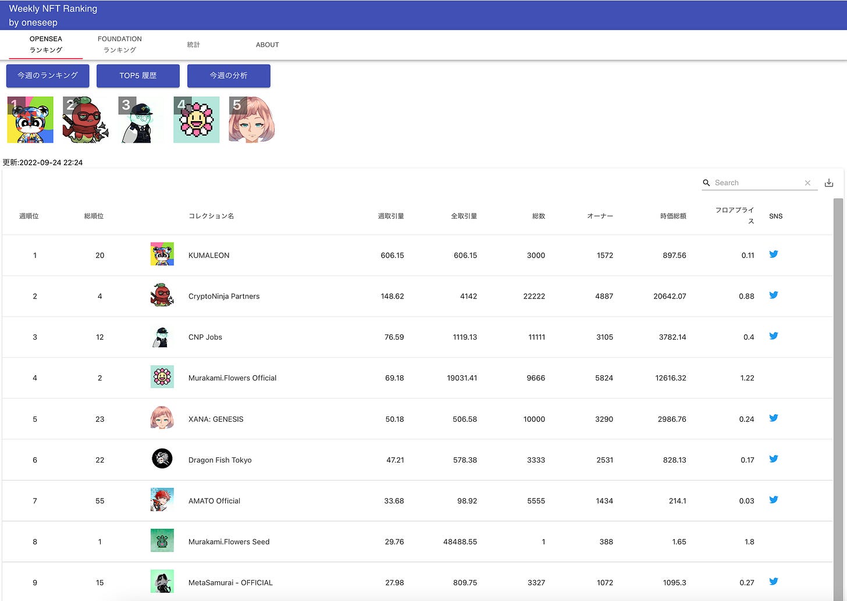
Task: Click Murakami.Flowers Seed collection name
Action: tap(229, 542)
